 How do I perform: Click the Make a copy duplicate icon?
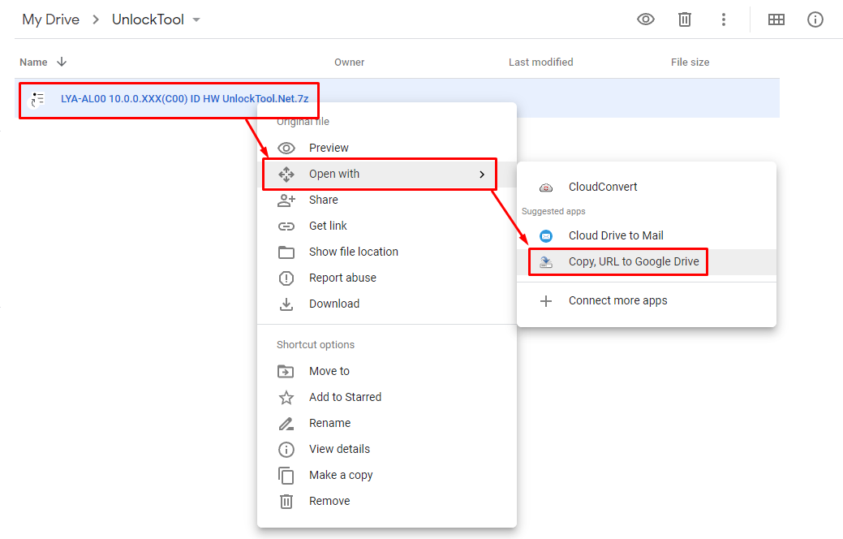286,476
